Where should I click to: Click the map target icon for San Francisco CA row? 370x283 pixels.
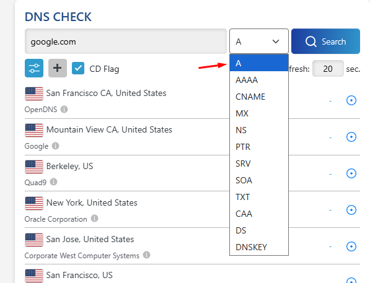351,100
